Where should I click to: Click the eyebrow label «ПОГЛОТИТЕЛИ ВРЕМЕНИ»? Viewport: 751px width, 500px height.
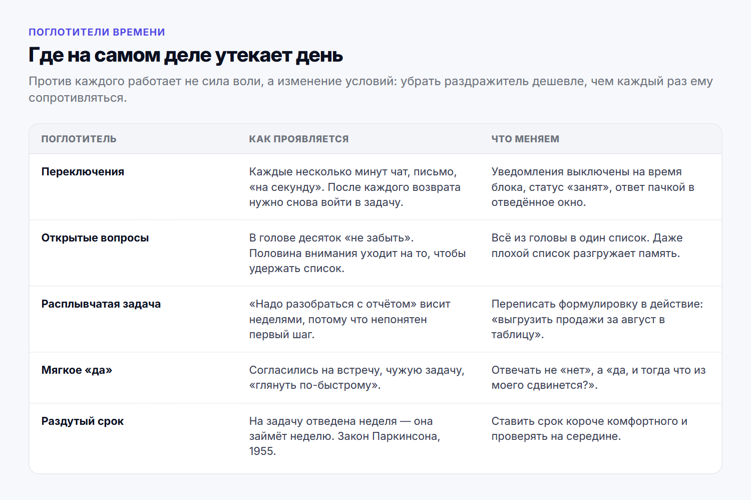click(97, 32)
